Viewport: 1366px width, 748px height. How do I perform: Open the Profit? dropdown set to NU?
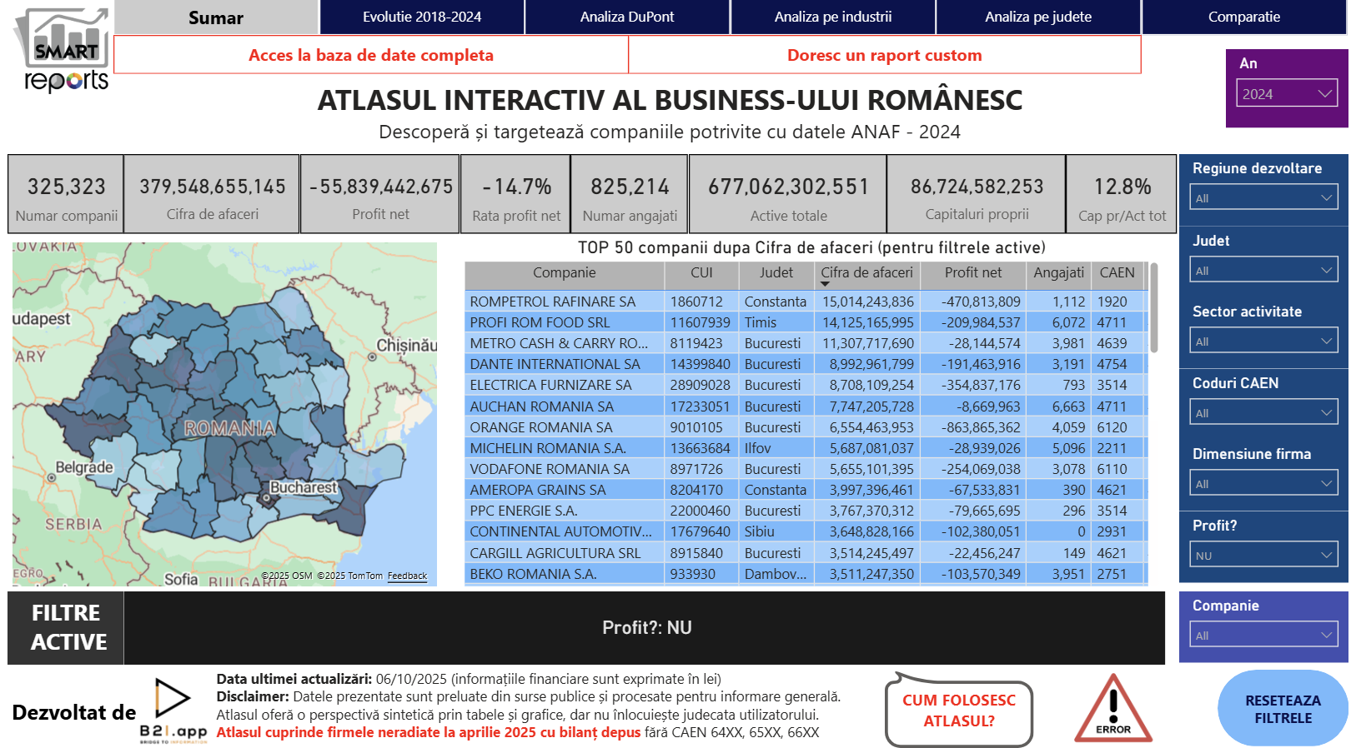[x=1263, y=555]
